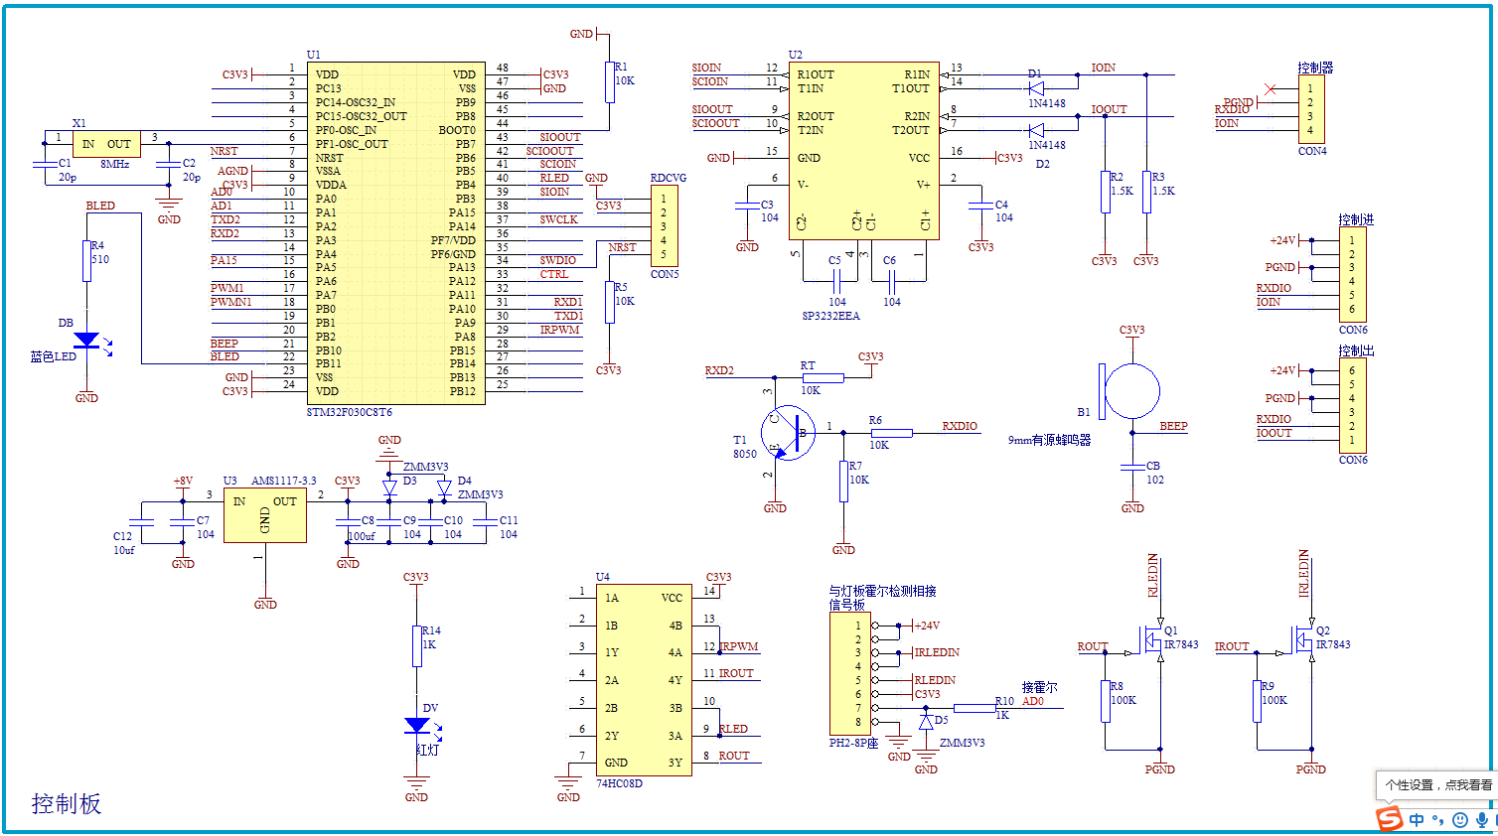Click the 蓝色LED label text
The image size is (1498, 836).
[x=53, y=356]
